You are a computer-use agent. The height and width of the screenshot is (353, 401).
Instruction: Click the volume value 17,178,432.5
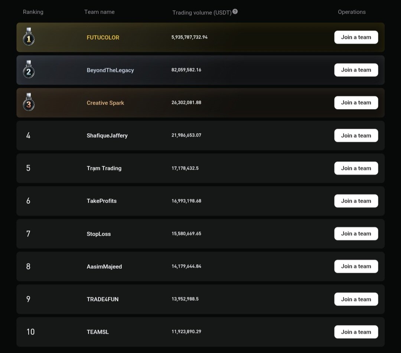[x=185, y=168]
